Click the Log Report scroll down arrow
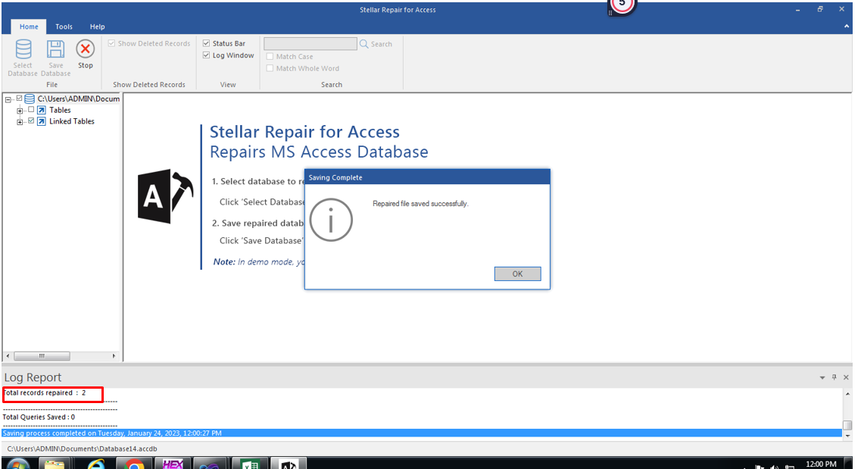This screenshot has height=469, width=861. [x=847, y=436]
